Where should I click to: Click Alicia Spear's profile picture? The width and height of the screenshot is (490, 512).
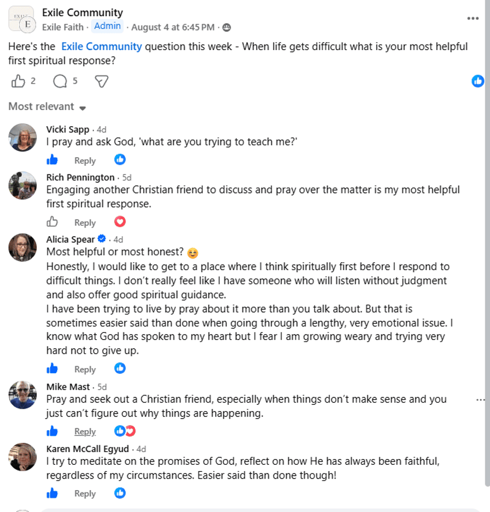(x=22, y=248)
